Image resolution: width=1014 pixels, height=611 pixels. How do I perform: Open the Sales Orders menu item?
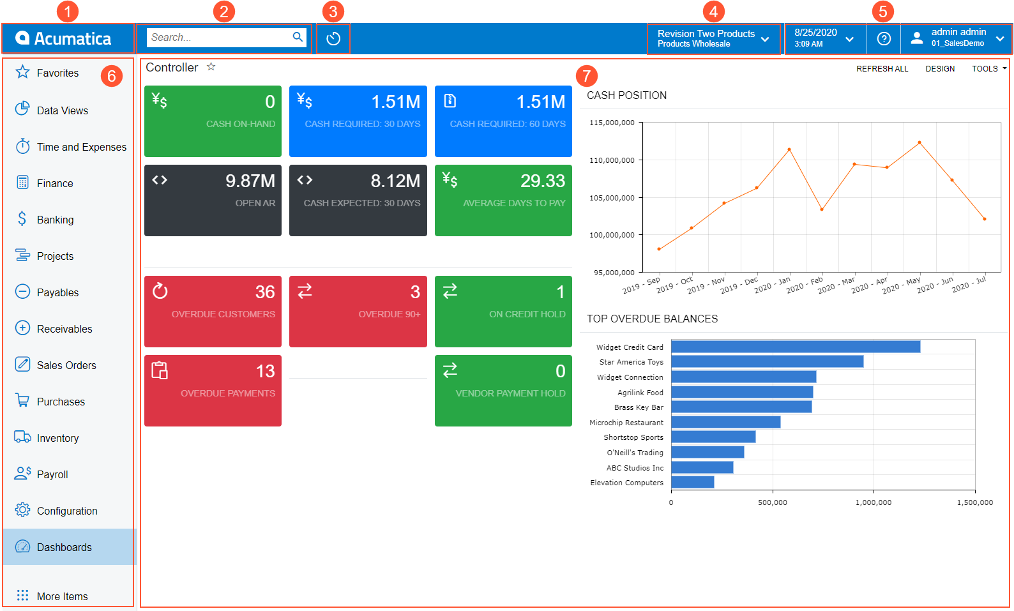66,365
